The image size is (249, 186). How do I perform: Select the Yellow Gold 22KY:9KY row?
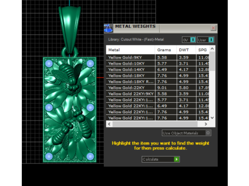click(x=158, y=94)
